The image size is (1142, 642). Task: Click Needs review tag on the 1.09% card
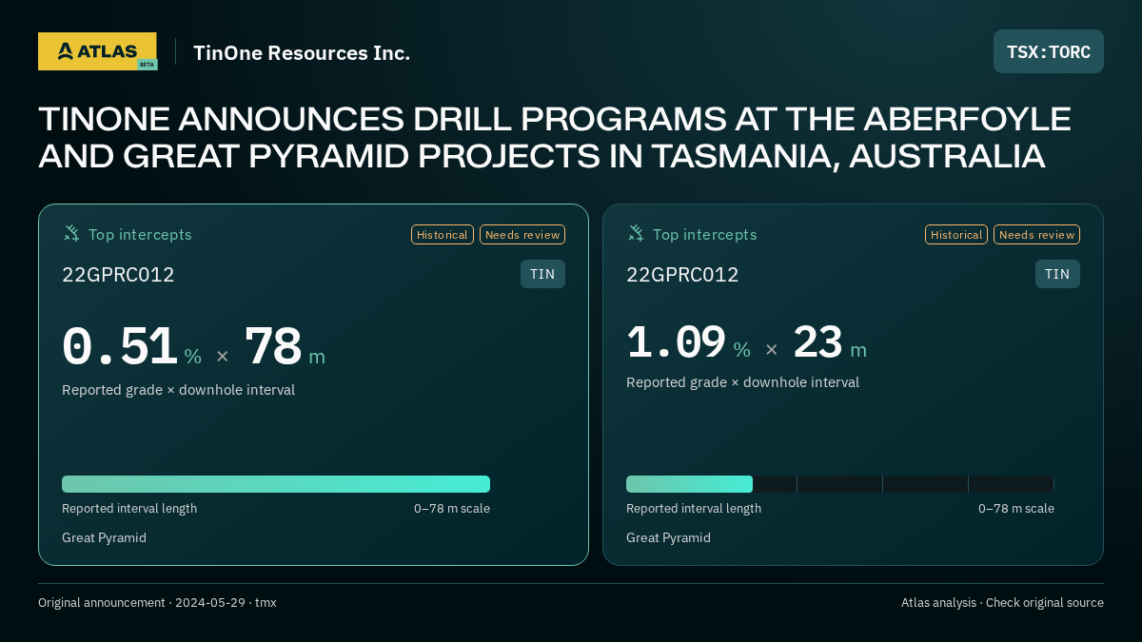coord(1036,234)
